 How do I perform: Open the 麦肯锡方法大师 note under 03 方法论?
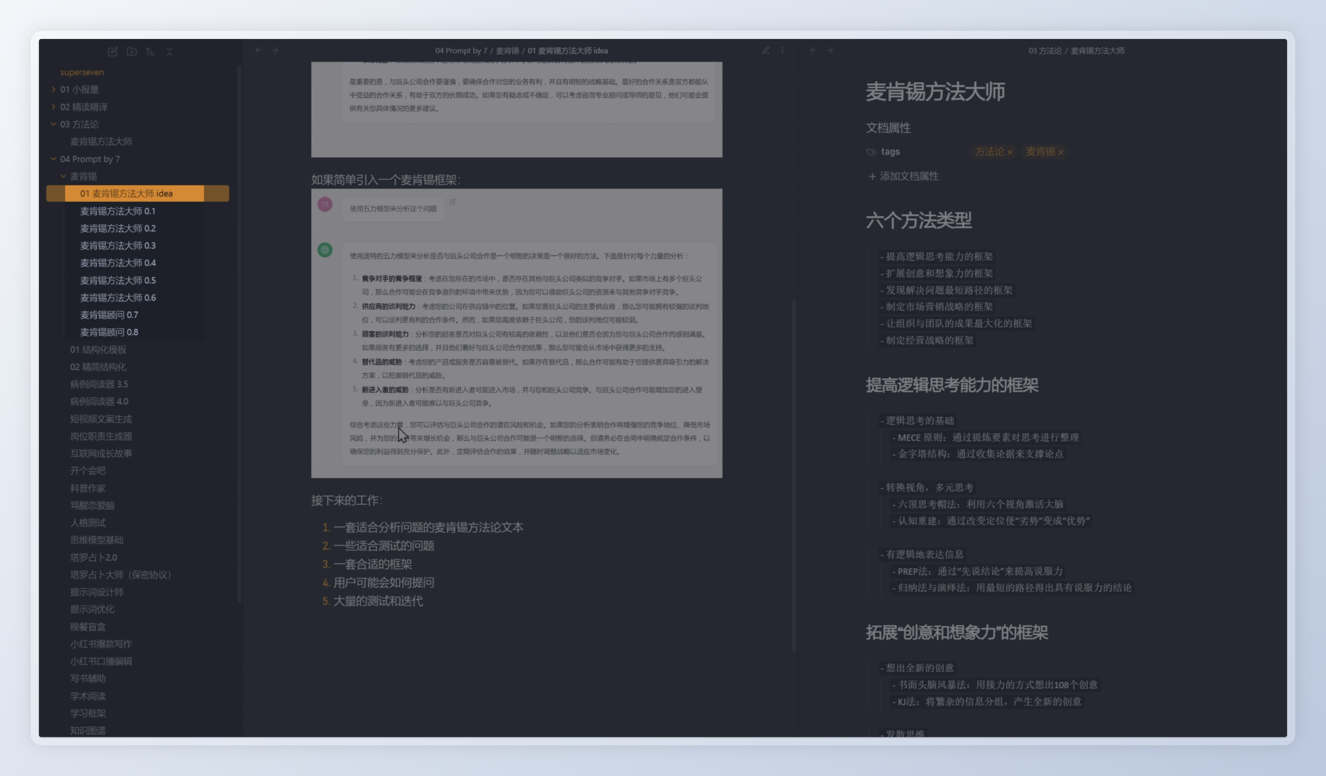point(101,141)
